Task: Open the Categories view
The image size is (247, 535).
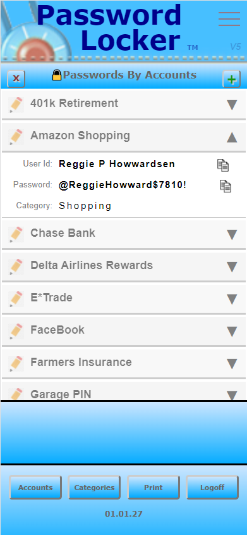Action: point(94,488)
